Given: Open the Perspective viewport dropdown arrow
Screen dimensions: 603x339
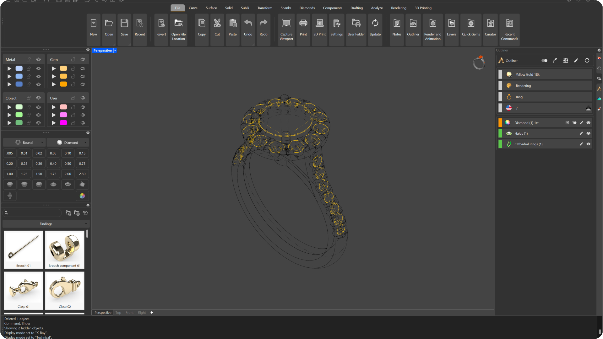Looking at the screenshot, I should [x=115, y=51].
